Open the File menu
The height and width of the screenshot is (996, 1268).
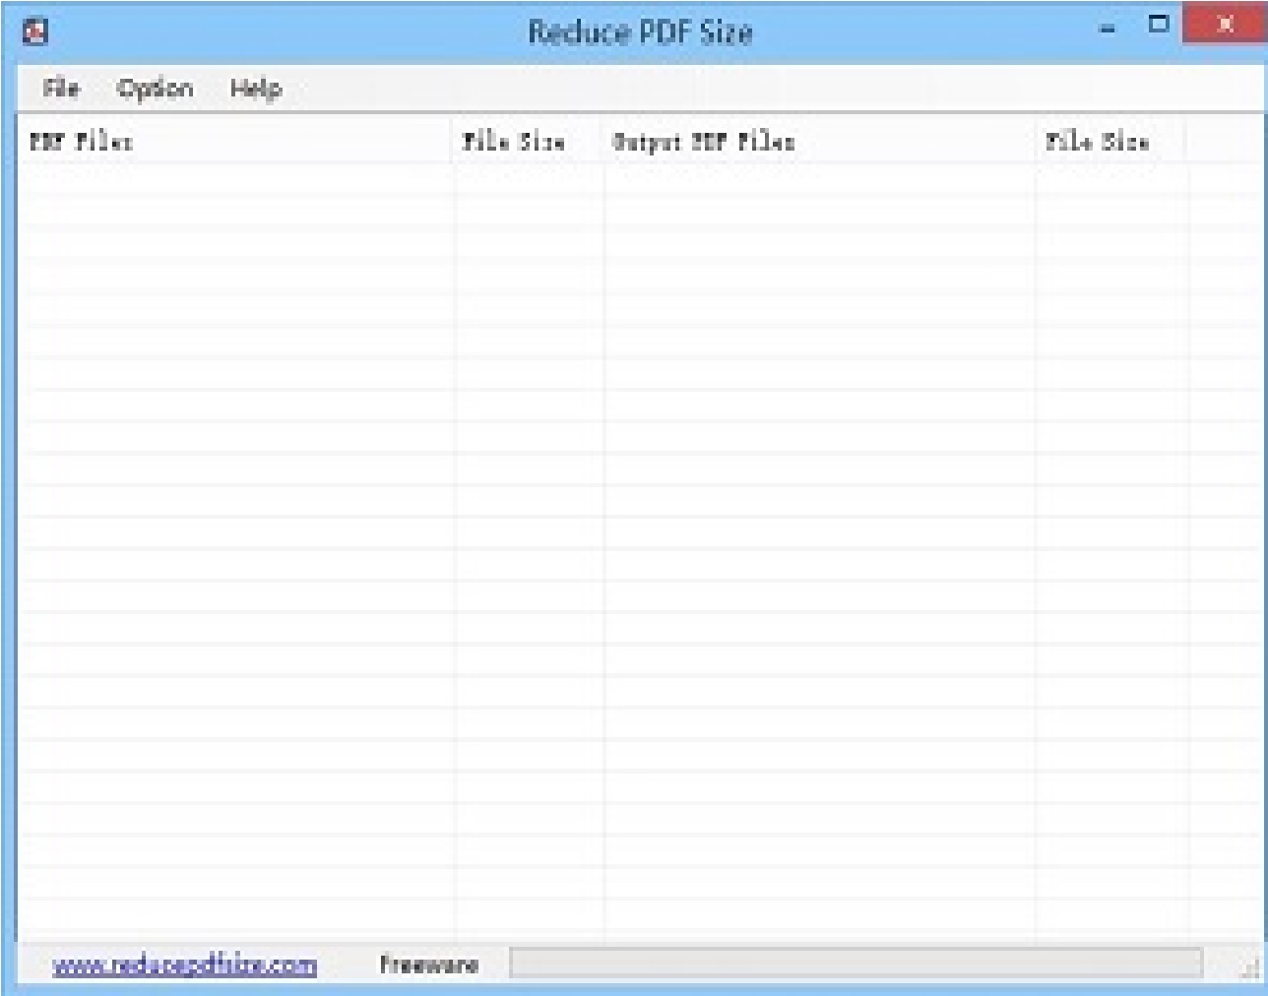click(x=61, y=89)
